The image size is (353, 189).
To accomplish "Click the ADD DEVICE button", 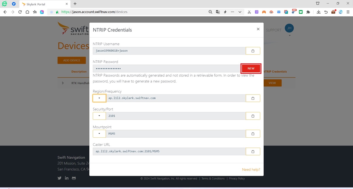I will (72, 60).
